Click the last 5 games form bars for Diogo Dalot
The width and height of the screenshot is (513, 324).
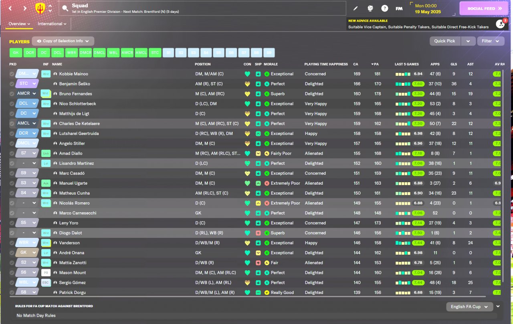(x=403, y=233)
